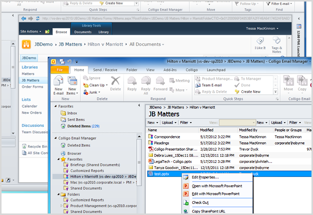Open Correspondence folder row
This screenshot has height=215, width=313.
[228, 137]
